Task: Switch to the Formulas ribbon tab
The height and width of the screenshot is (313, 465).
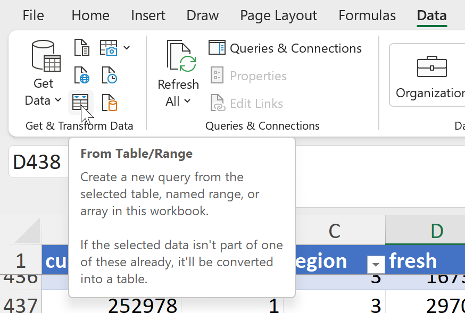Action: click(x=367, y=15)
